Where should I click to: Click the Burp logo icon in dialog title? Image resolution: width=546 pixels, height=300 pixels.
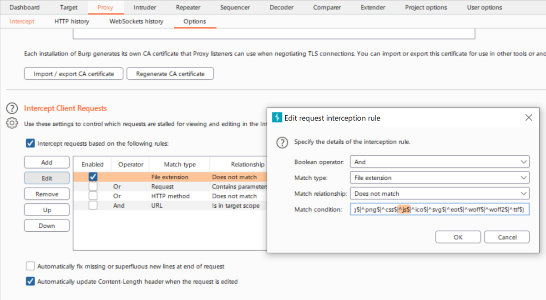[277, 117]
